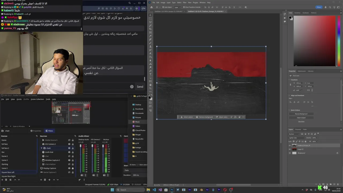The width and height of the screenshot is (343, 193).
Task: Click Photoshop Home icon in options bar
Action: pos(151,7)
